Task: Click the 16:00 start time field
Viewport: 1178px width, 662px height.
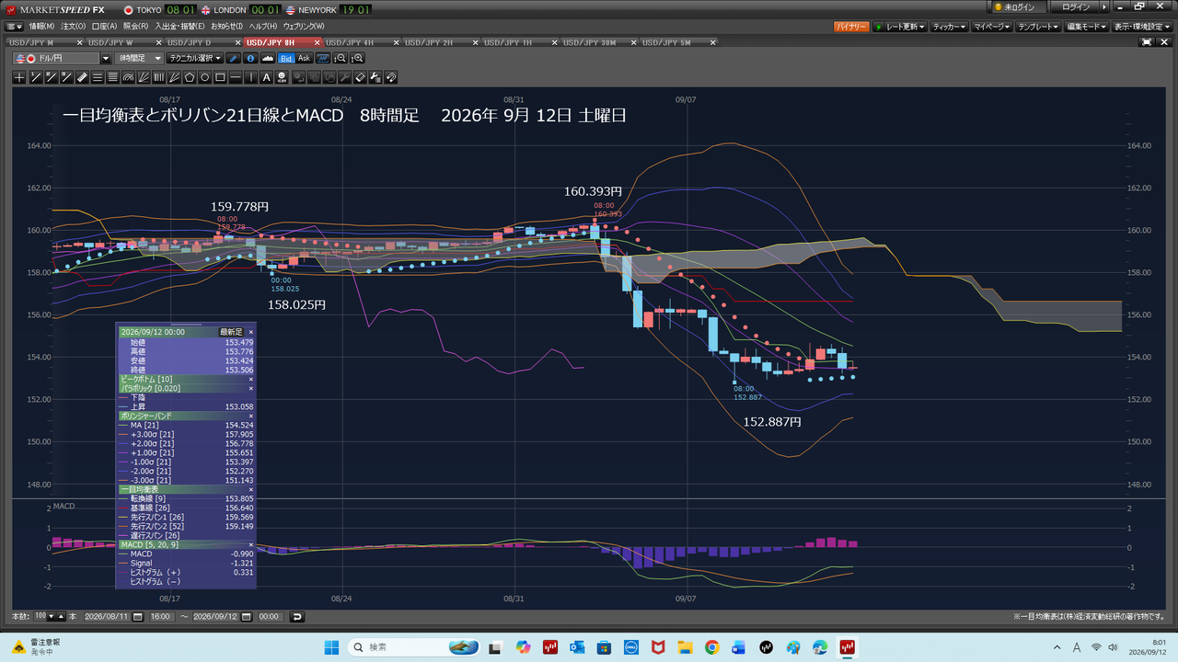Action: click(162, 617)
